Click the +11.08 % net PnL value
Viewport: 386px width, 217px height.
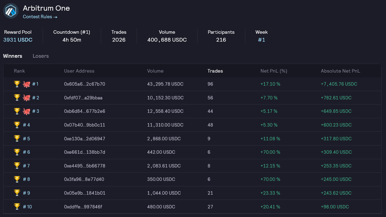point(270,139)
